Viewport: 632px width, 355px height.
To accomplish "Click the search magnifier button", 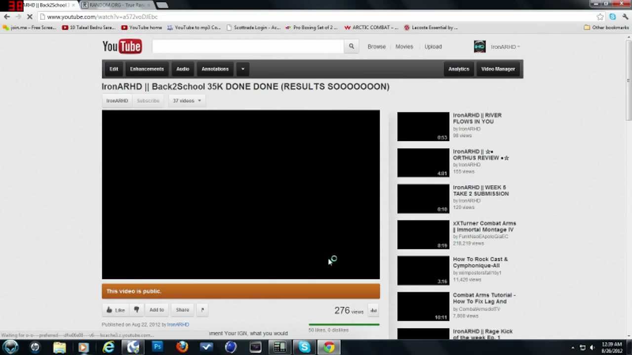I will click(352, 46).
